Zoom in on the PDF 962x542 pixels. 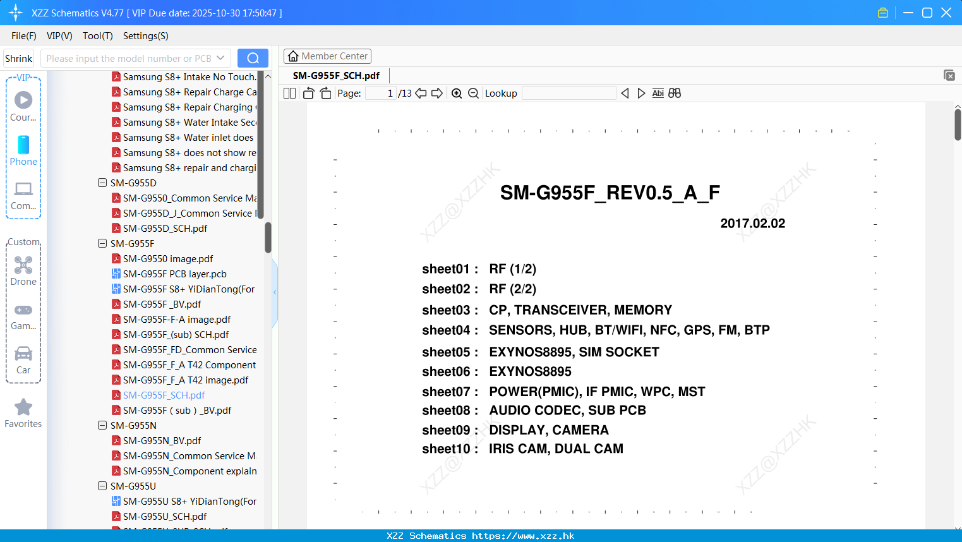(457, 93)
